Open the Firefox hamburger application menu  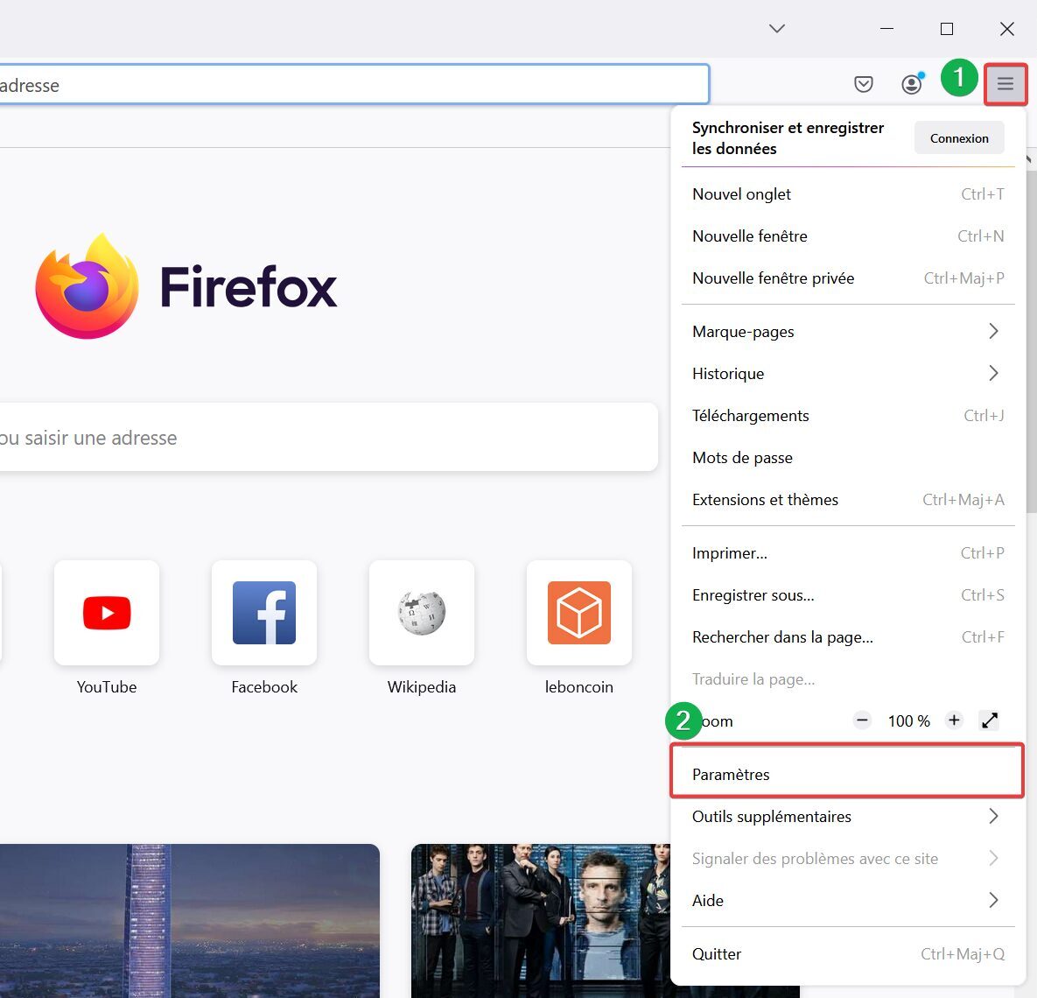click(1005, 84)
